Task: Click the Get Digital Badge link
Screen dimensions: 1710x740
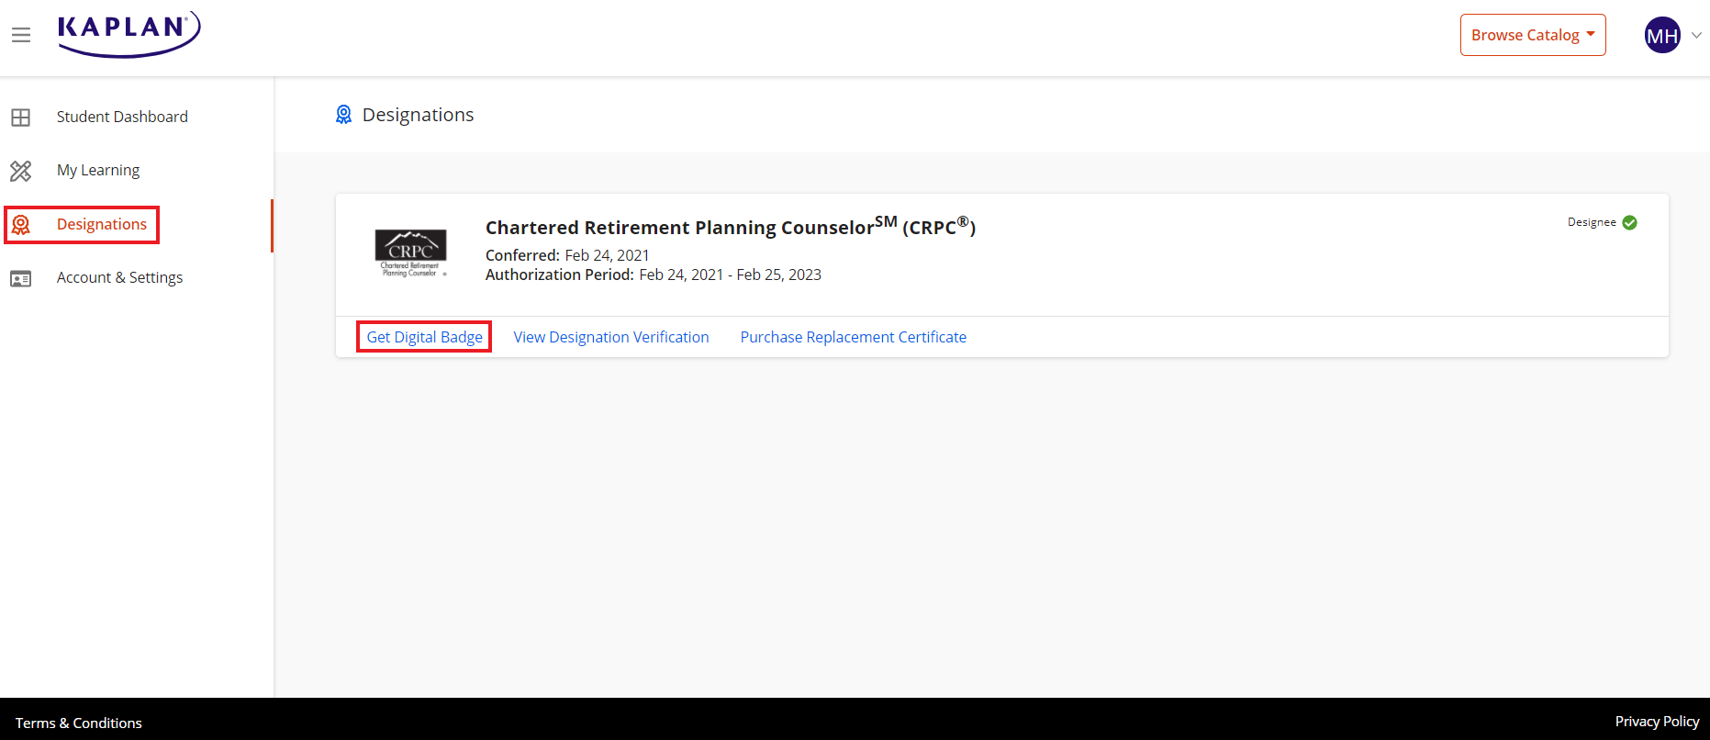Action: (424, 337)
